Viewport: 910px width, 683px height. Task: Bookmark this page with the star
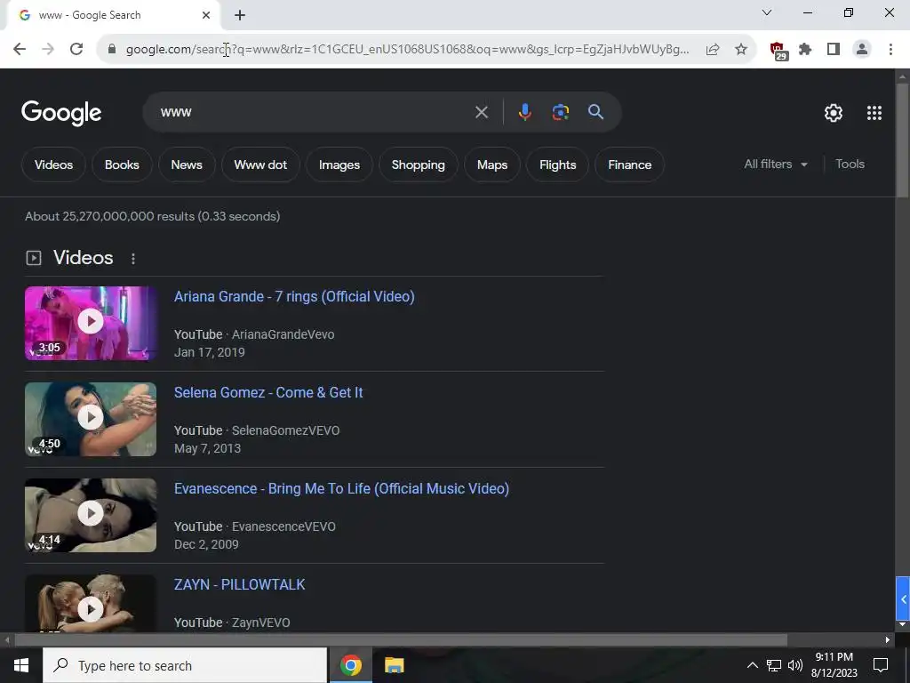[x=741, y=50]
